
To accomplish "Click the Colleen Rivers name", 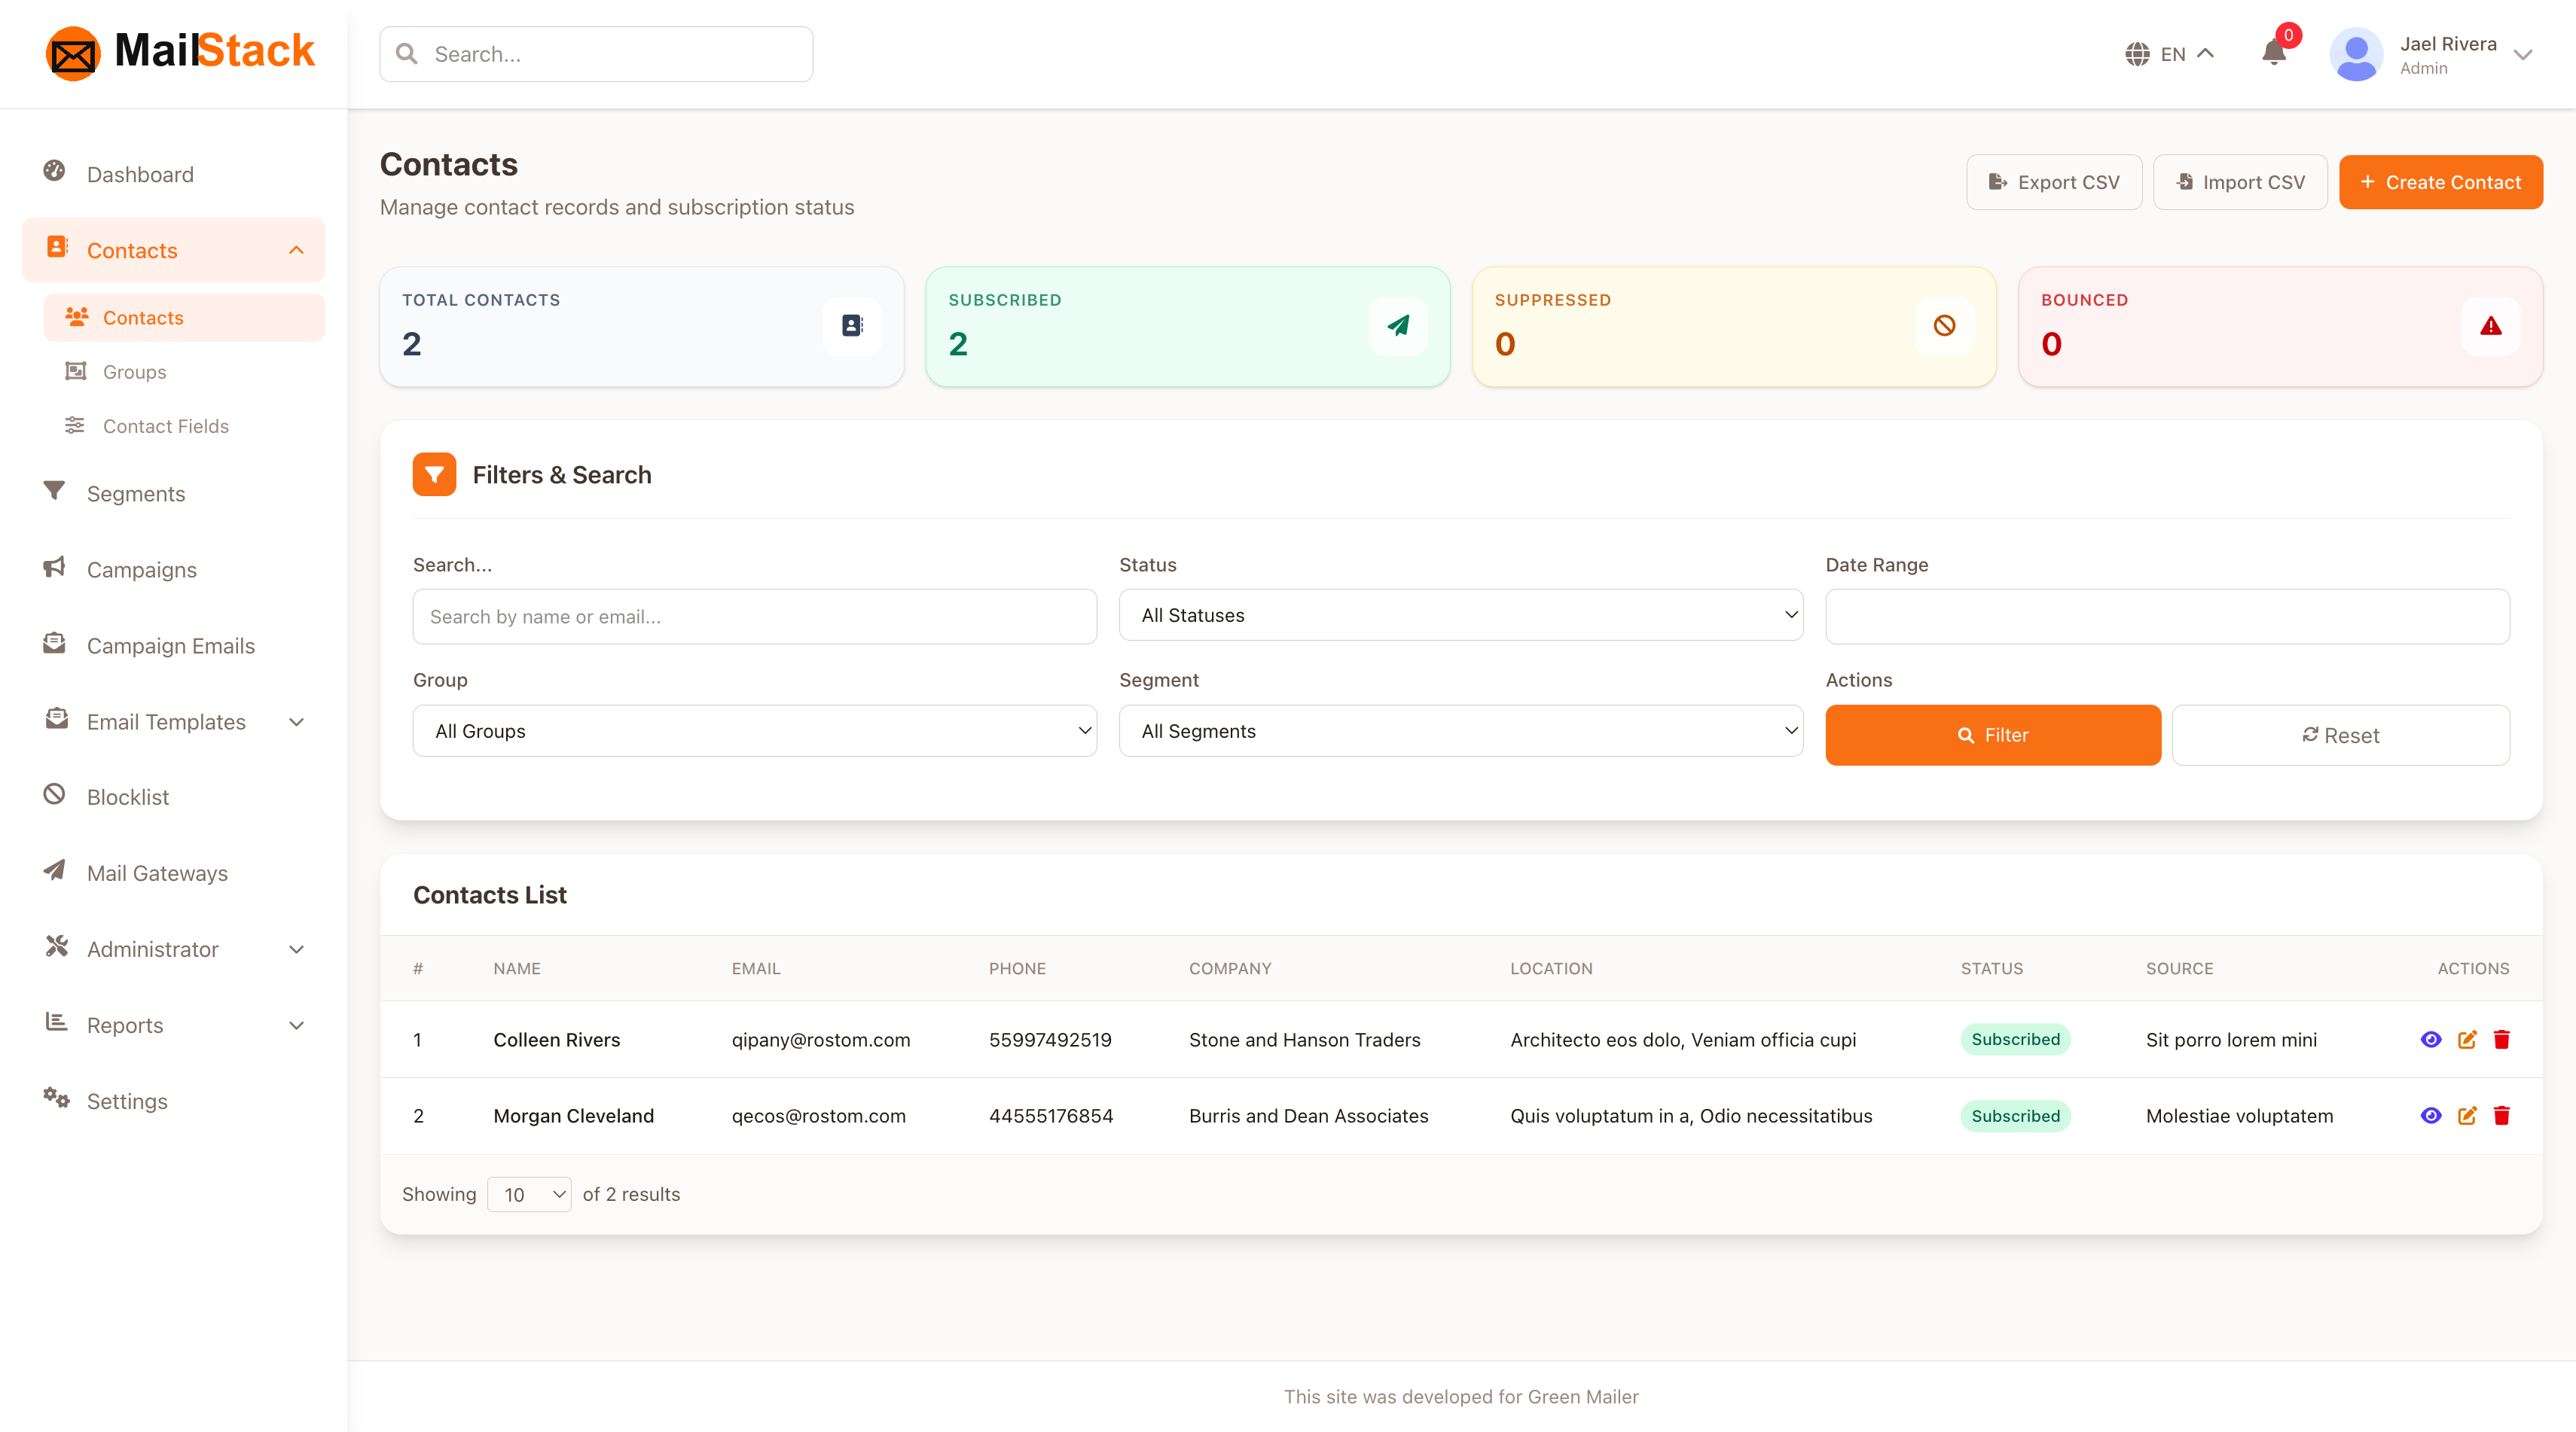I will point(556,1039).
